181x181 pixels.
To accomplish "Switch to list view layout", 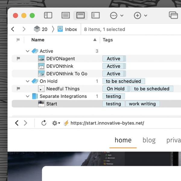I will point(66,15).
